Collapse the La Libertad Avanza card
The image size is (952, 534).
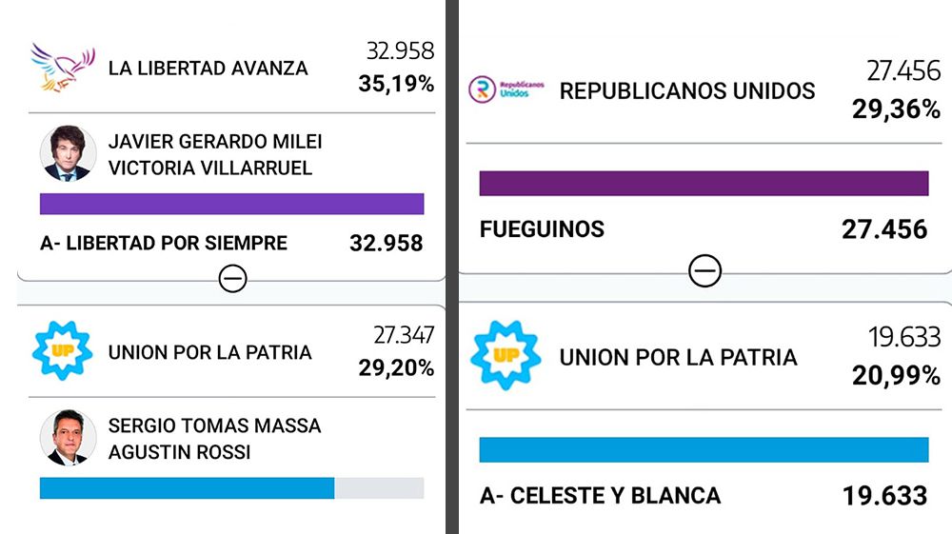[x=232, y=278]
